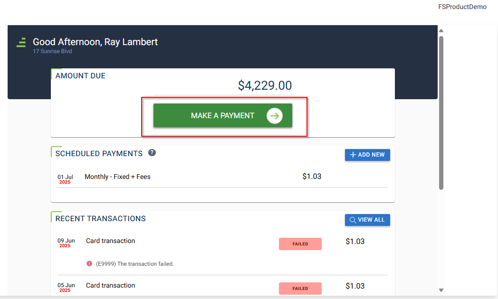Select the Monthly - Fixed + Fees scheduled payment
This screenshot has height=299, width=498.
click(x=117, y=177)
